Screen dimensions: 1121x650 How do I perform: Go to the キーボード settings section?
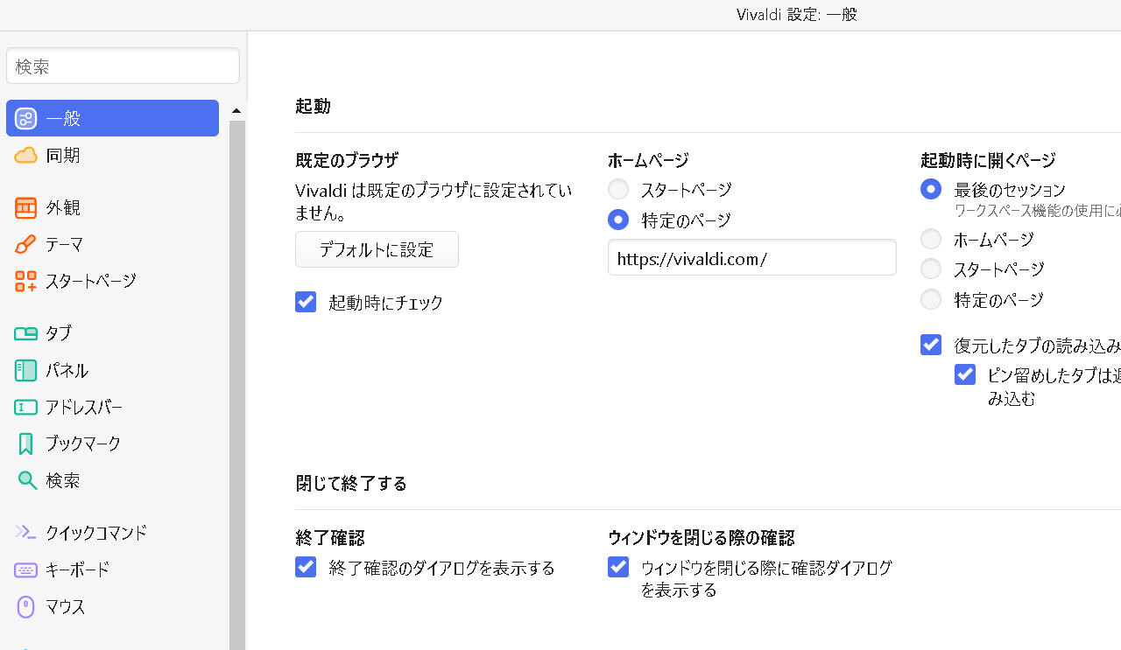(x=77, y=570)
